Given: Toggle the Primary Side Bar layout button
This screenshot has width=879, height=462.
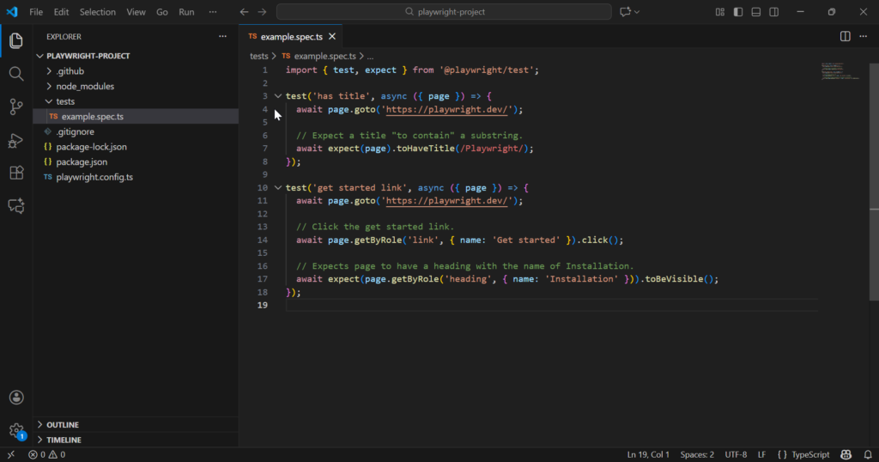Looking at the screenshot, I should click(x=737, y=12).
